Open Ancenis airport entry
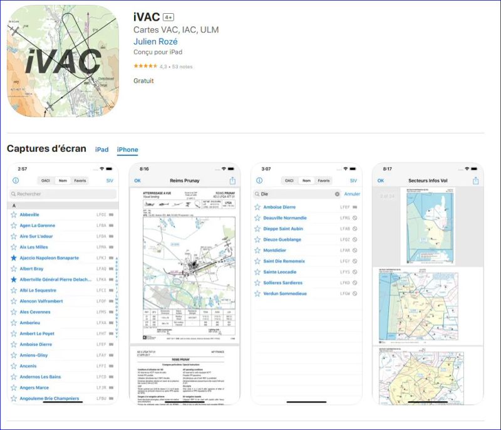 (62, 366)
